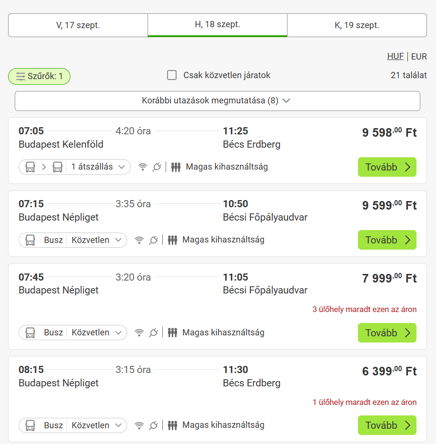Viewport: 436px width, 444px height.
Task: Switch currency to EUR
Action: (x=419, y=56)
